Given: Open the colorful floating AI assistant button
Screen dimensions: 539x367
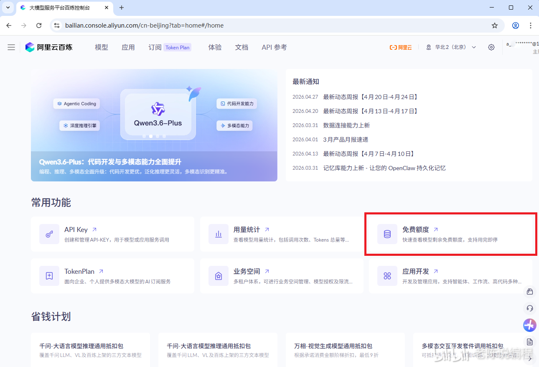Looking at the screenshot, I should point(530,325).
